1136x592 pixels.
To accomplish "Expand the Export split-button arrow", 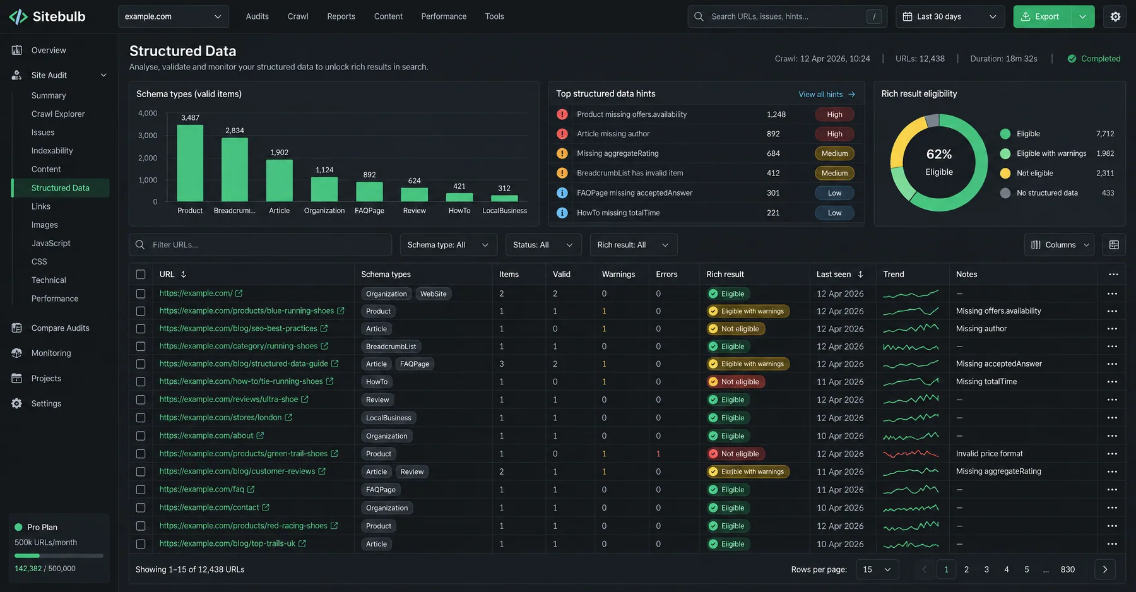I will [x=1083, y=16].
